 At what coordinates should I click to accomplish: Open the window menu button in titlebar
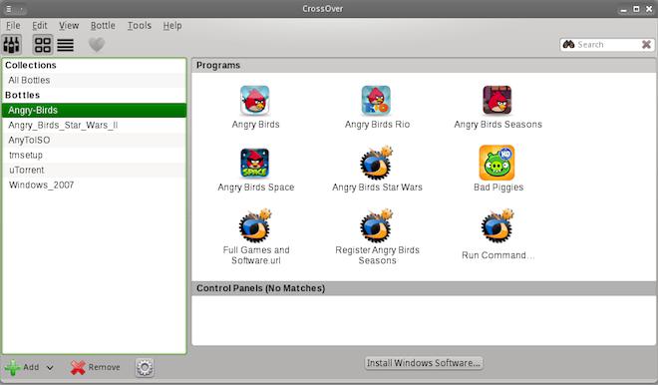(9, 9)
